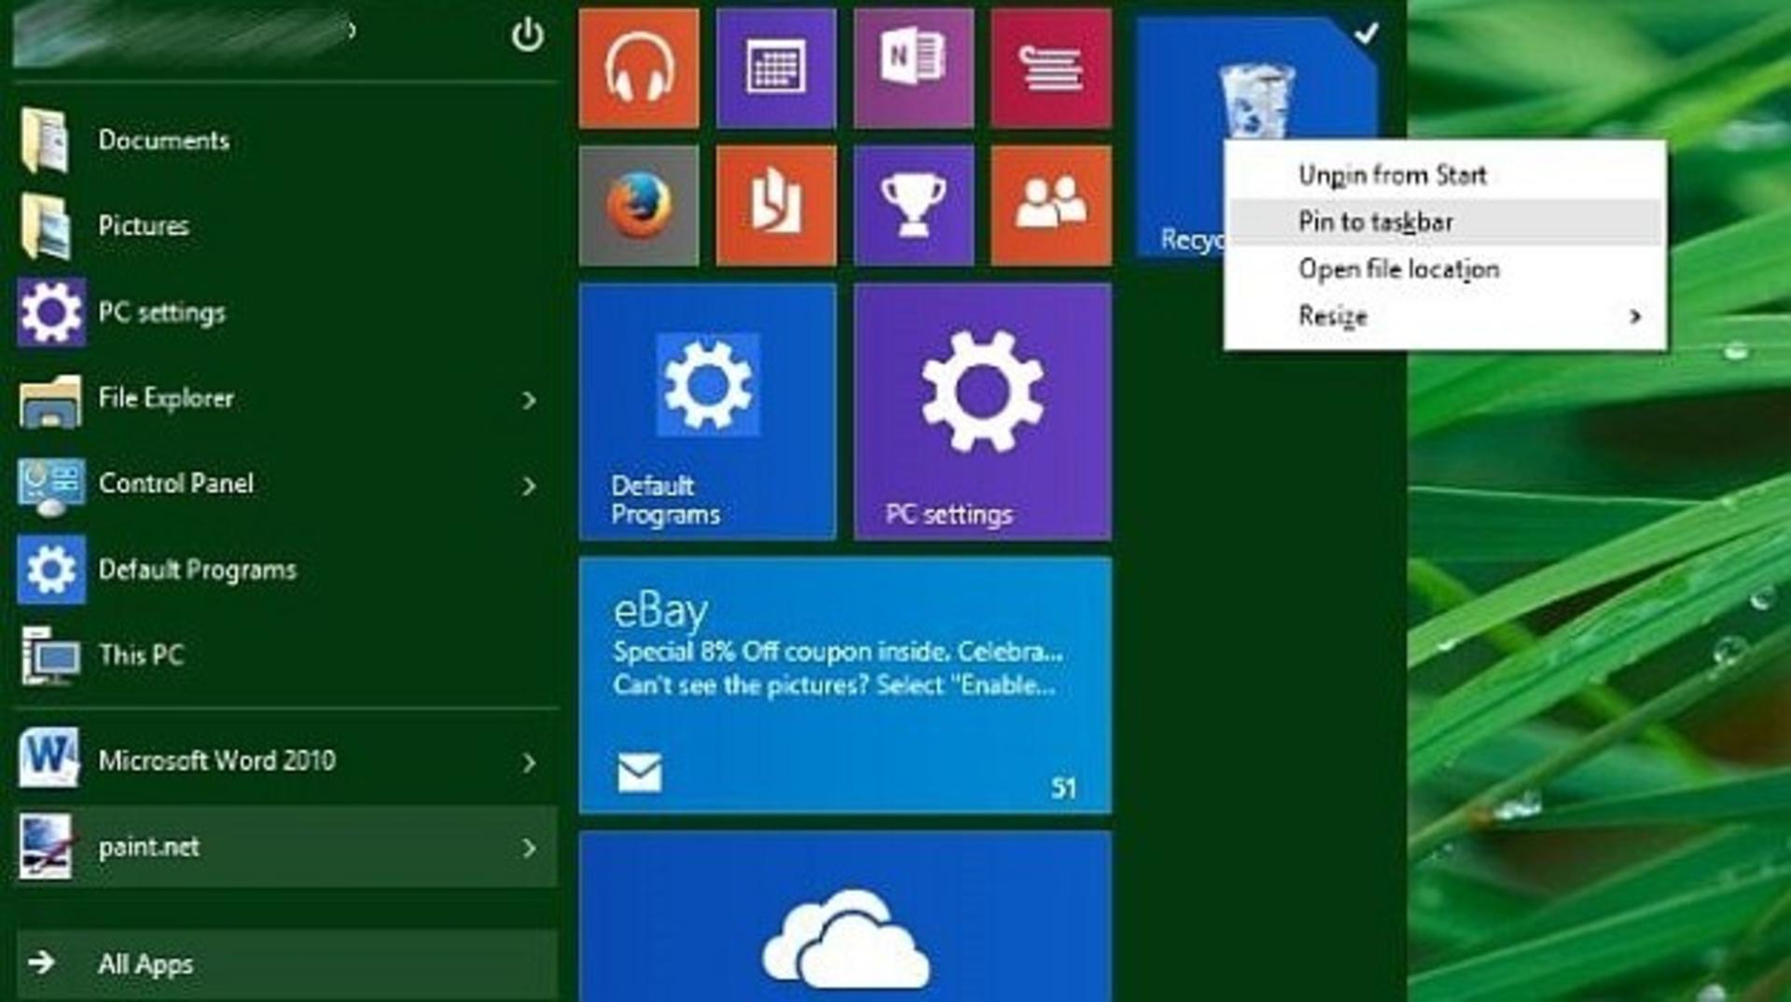The width and height of the screenshot is (1791, 1002).
Task: Open the blue Default Programs tile
Action: pos(708,412)
